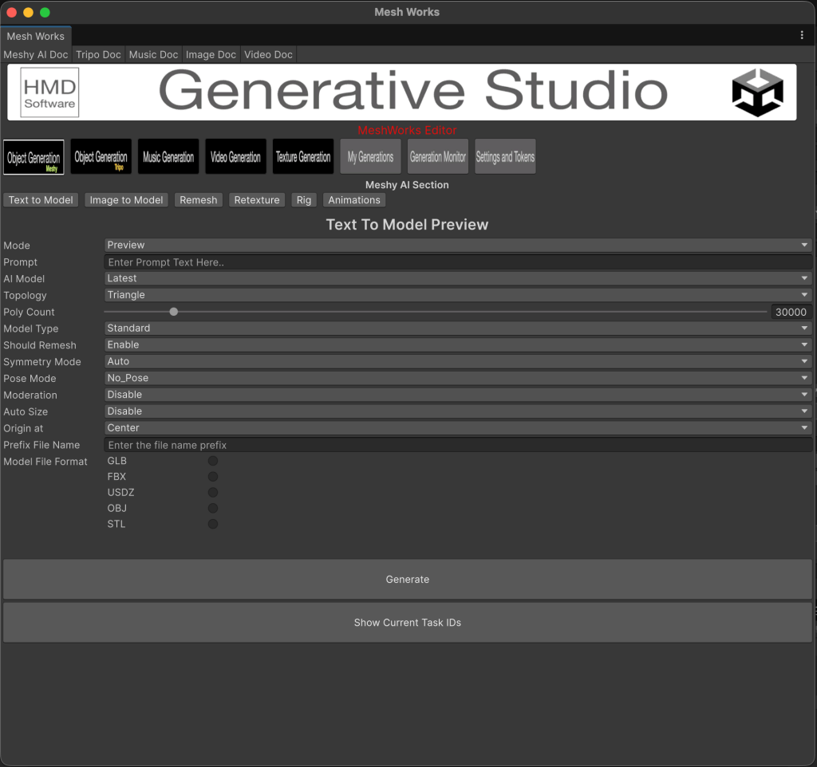The width and height of the screenshot is (817, 767).
Task: Open the Model Type dropdown
Action: pyautogui.click(x=458, y=328)
